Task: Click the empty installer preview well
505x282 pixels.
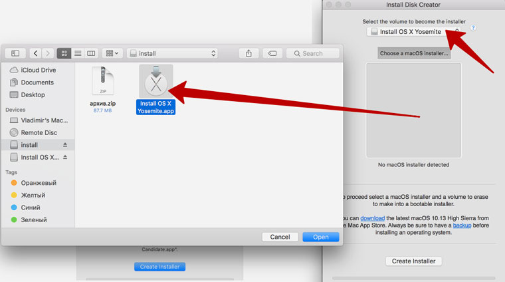Action: (x=413, y=110)
